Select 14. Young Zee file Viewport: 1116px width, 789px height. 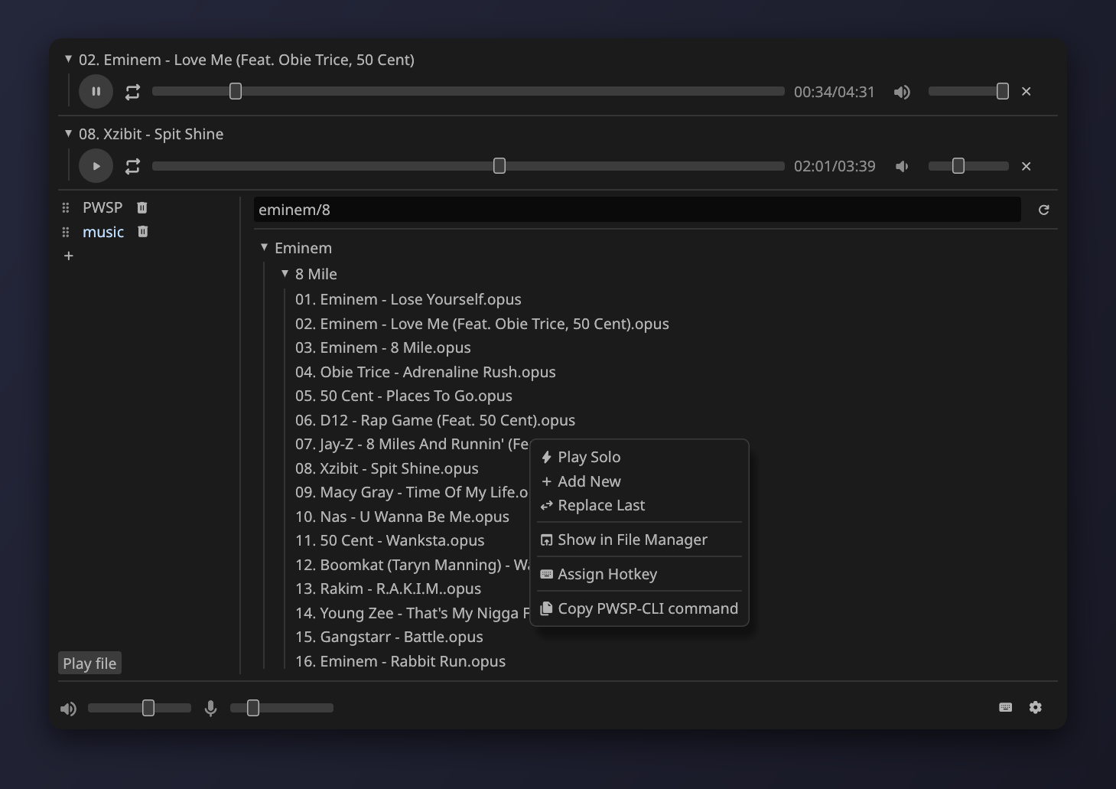coord(412,613)
